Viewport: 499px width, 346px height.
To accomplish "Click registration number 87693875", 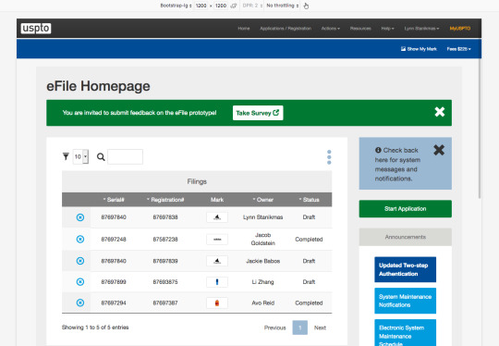I will pyautogui.click(x=165, y=282).
